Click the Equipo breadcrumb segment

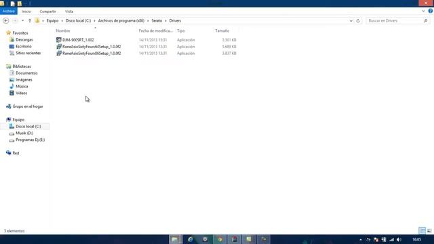click(x=52, y=21)
